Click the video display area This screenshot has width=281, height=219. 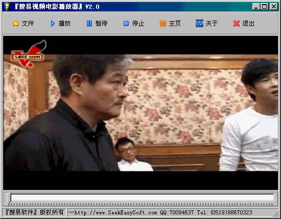coord(140,113)
